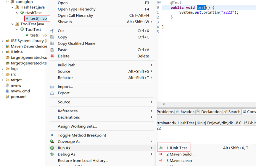Click the m2 icon beside Maven clean
Viewport: 256px width, 166px height.
[161, 160]
